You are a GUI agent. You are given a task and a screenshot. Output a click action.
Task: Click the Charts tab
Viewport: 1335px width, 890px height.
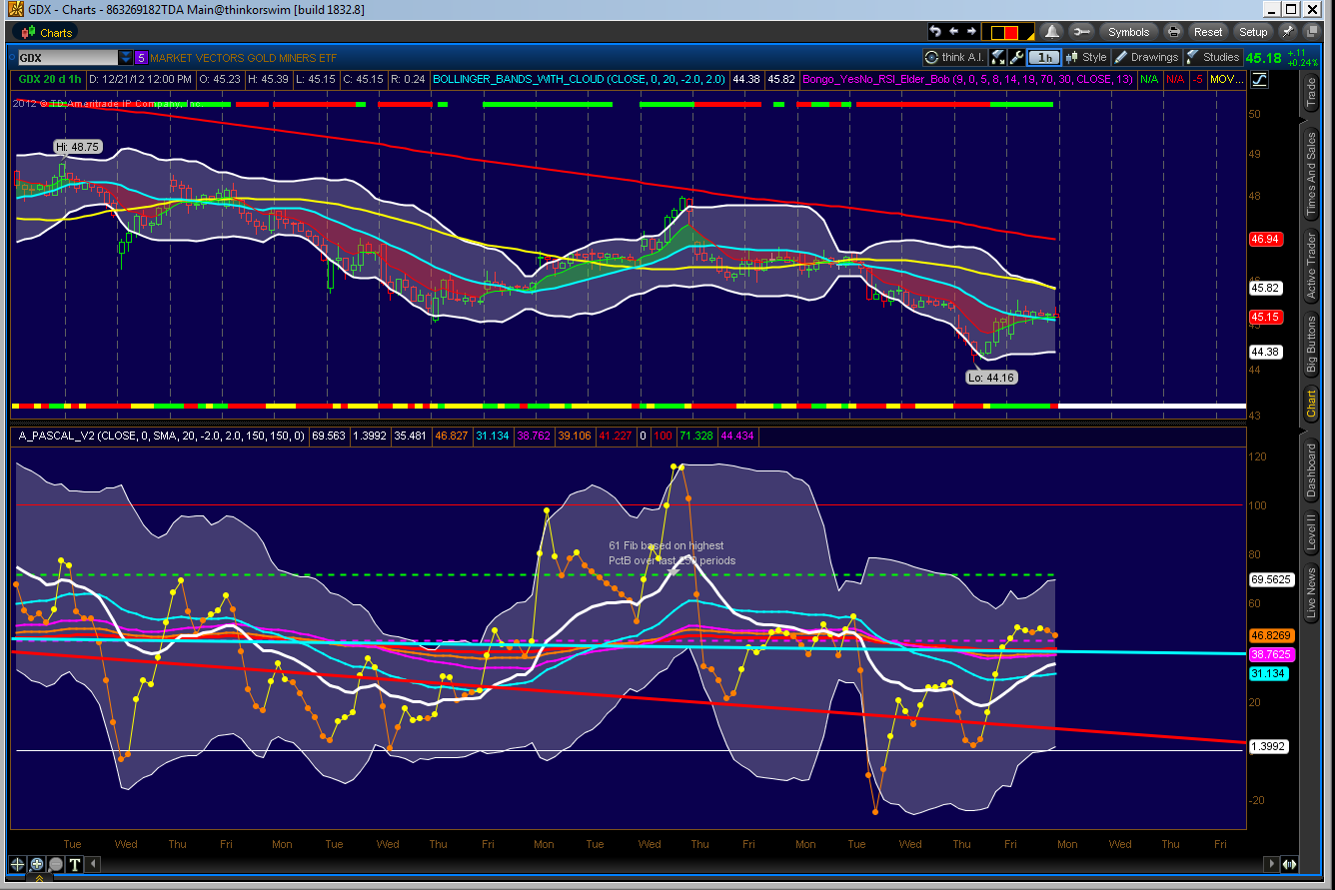click(x=46, y=32)
